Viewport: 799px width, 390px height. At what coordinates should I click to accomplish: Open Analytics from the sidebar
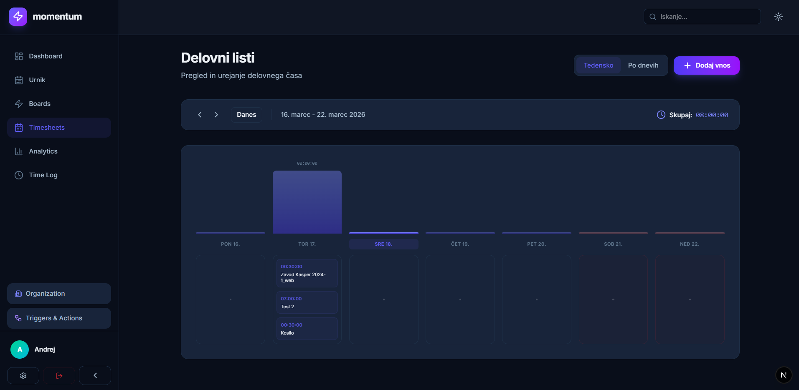43,151
